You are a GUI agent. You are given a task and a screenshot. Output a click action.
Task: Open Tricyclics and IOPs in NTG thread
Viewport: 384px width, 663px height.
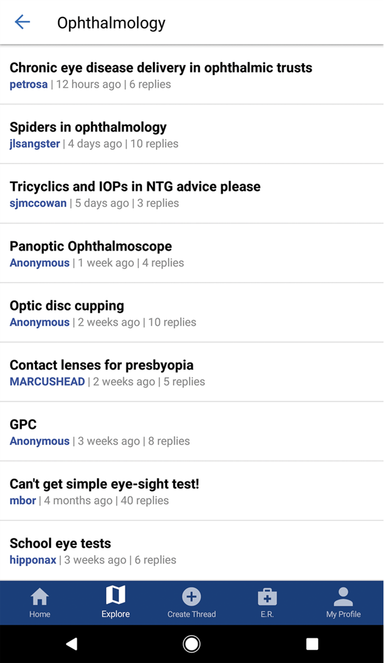(135, 187)
